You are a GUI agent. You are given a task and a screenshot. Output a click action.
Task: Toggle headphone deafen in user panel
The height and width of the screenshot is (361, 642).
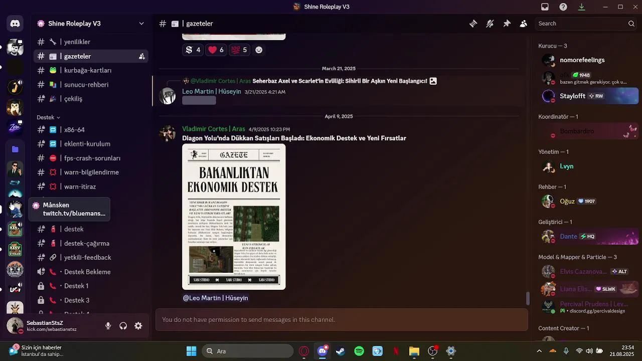(123, 326)
